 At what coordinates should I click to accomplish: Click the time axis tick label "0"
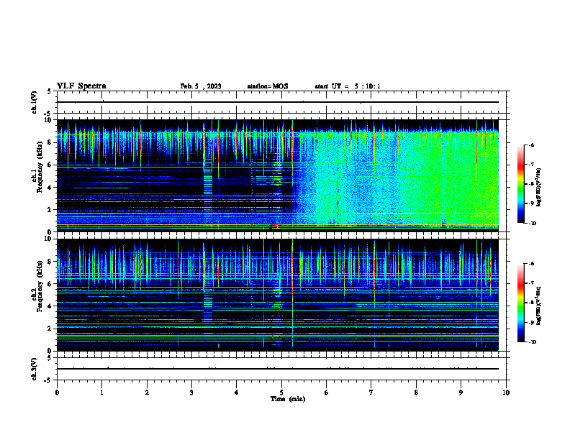(x=57, y=393)
